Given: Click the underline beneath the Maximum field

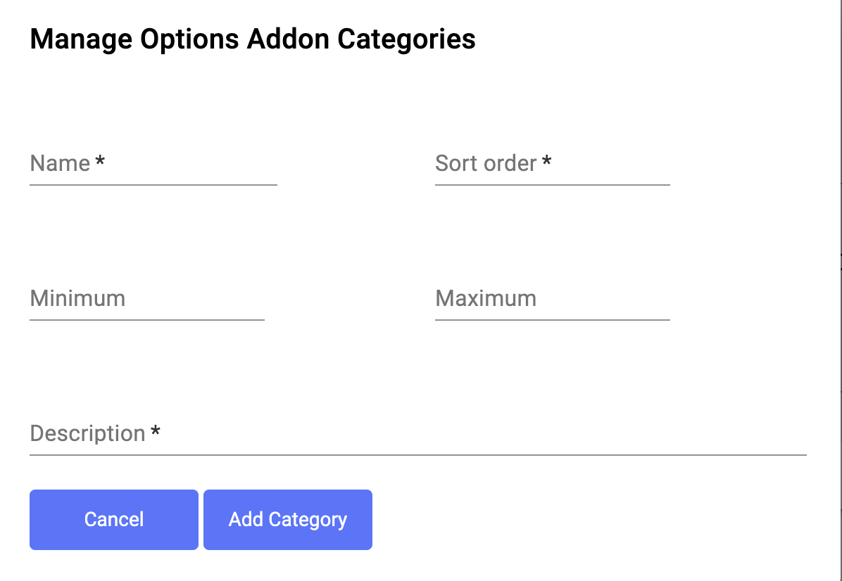Looking at the screenshot, I should tap(553, 320).
